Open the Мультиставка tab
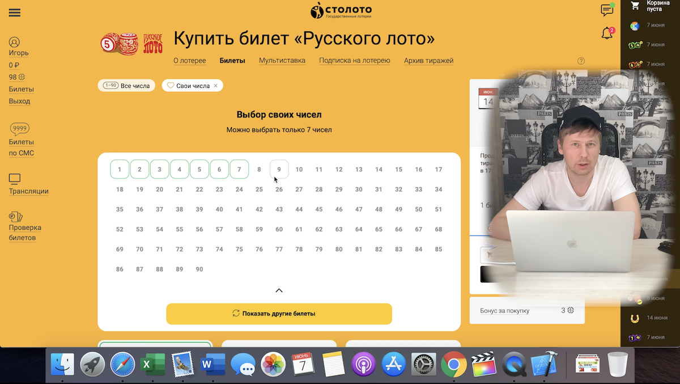The width and height of the screenshot is (680, 384). (282, 61)
